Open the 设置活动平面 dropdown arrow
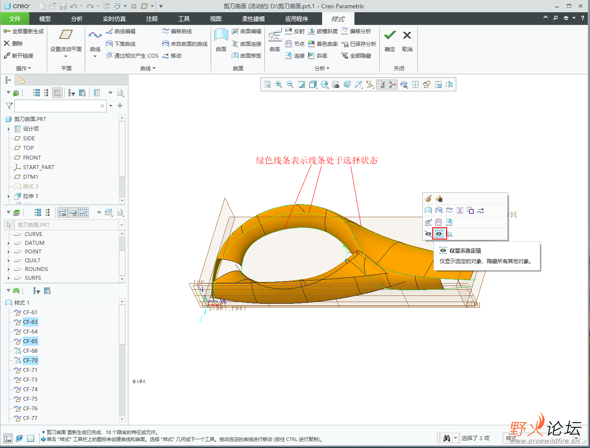Viewport: 590px width, 448px height. point(66,56)
